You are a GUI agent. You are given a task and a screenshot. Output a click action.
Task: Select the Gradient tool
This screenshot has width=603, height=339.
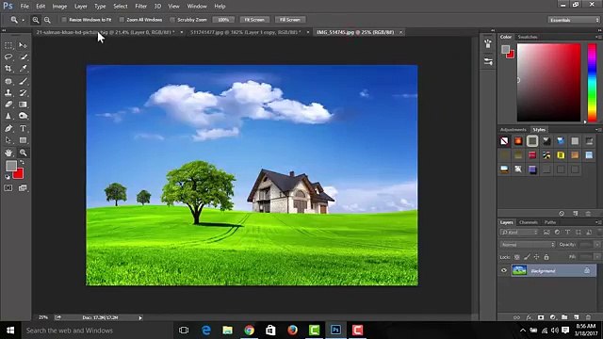pyautogui.click(x=23, y=105)
